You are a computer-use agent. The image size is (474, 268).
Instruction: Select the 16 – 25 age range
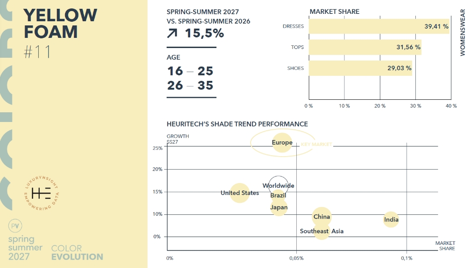click(x=190, y=71)
